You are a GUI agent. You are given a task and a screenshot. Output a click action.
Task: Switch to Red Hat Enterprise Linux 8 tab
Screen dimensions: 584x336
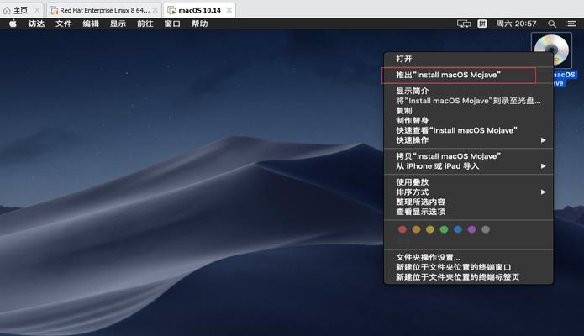click(x=104, y=10)
